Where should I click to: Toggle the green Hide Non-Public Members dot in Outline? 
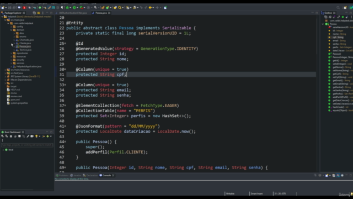coord(343,17)
